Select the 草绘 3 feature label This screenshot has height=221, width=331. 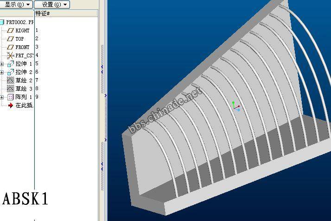coord(24,89)
